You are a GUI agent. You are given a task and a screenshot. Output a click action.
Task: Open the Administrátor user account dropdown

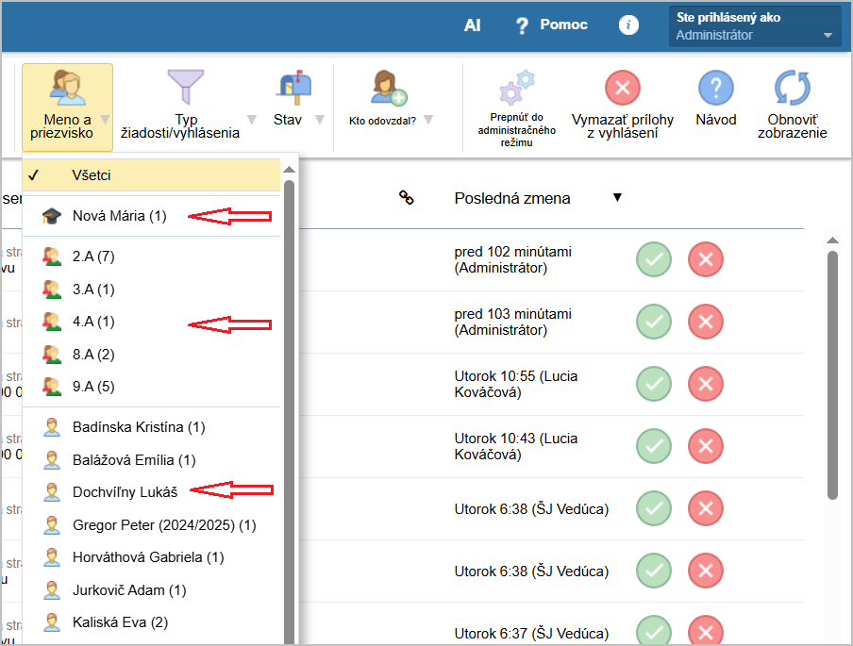coord(754,26)
